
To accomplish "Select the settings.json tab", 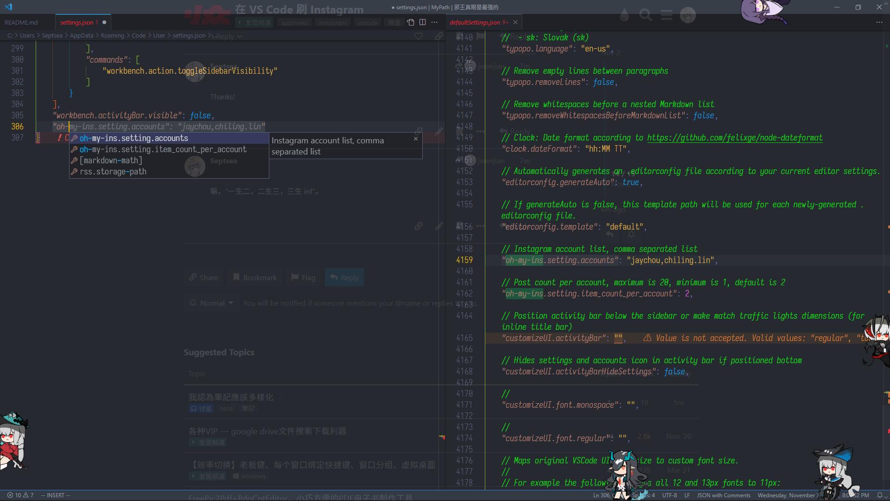I will [77, 22].
